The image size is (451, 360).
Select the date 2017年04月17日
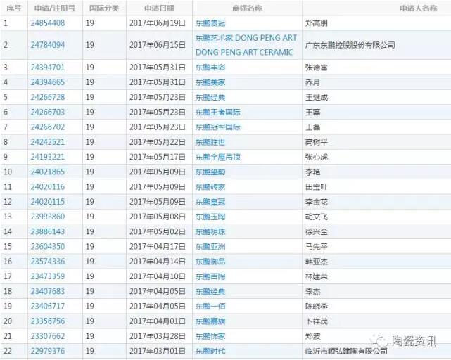pyautogui.click(x=158, y=246)
